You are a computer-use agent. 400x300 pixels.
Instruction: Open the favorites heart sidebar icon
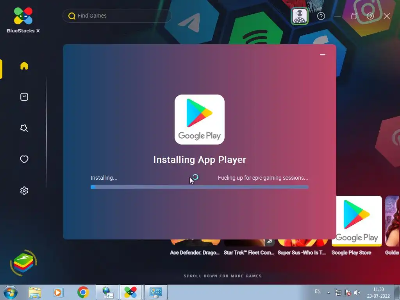coord(24,159)
